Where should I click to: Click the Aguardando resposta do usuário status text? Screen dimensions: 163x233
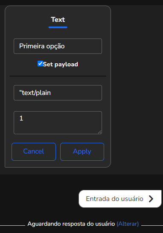click(71, 224)
